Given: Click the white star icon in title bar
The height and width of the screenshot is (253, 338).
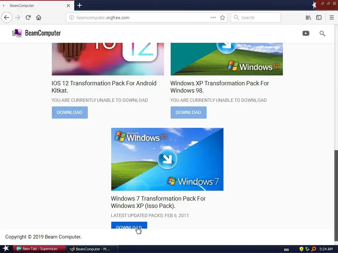Looking at the screenshot, I should click(x=314, y=5).
